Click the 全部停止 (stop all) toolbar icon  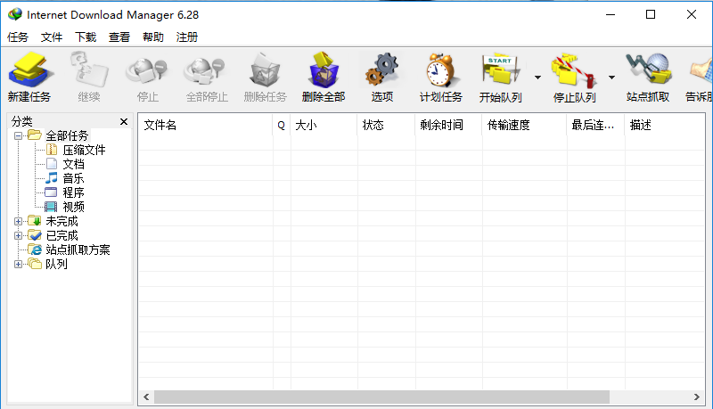click(207, 77)
